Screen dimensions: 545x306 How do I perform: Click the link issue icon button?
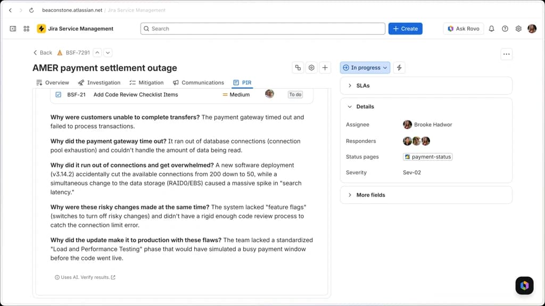coord(298,67)
